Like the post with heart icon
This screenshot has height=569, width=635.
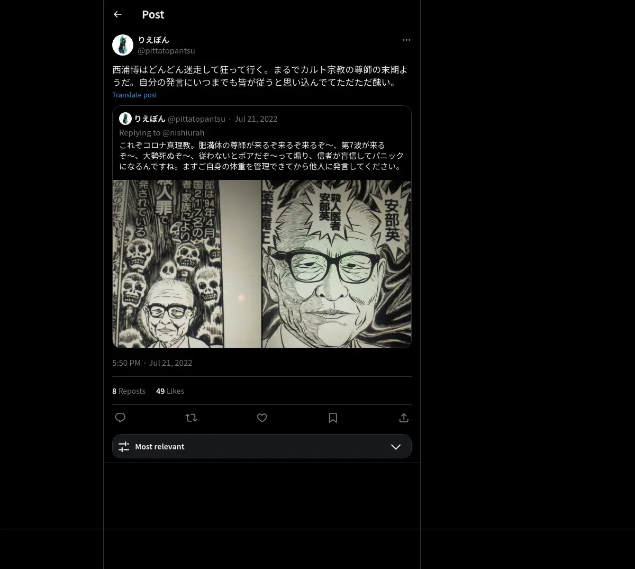click(262, 418)
